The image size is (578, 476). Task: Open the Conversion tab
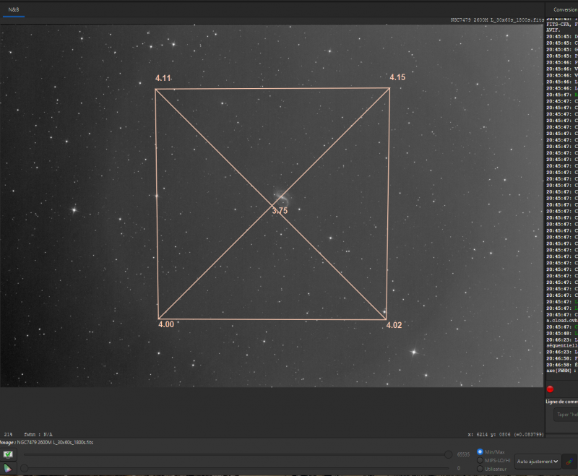click(x=566, y=10)
